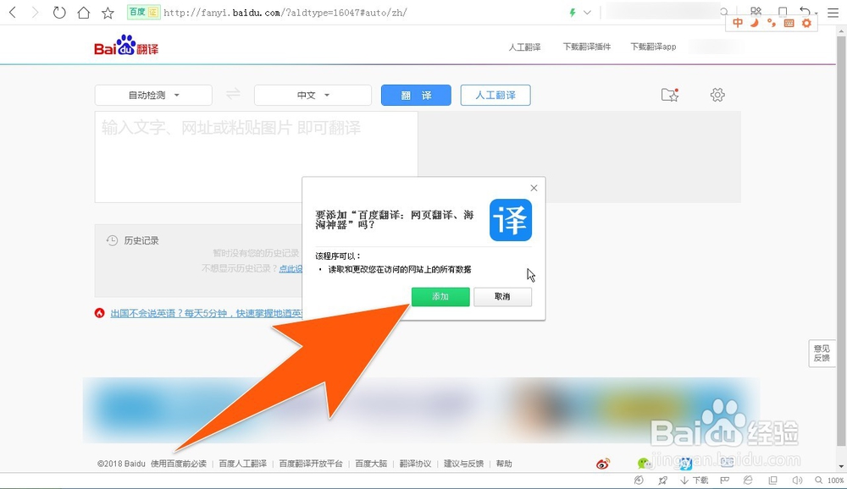This screenshot has width=847, height=489.
Task: Click the Weibo icon in footer
Action: (x=603, y=464)
